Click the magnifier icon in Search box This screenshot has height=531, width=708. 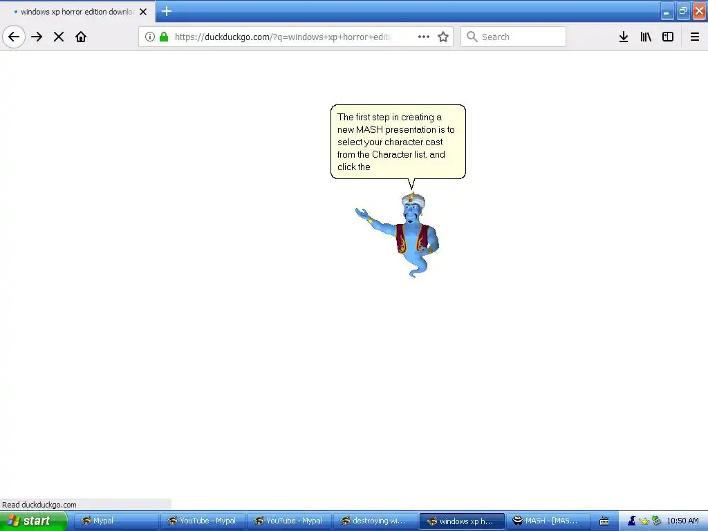tap(472, 37)
